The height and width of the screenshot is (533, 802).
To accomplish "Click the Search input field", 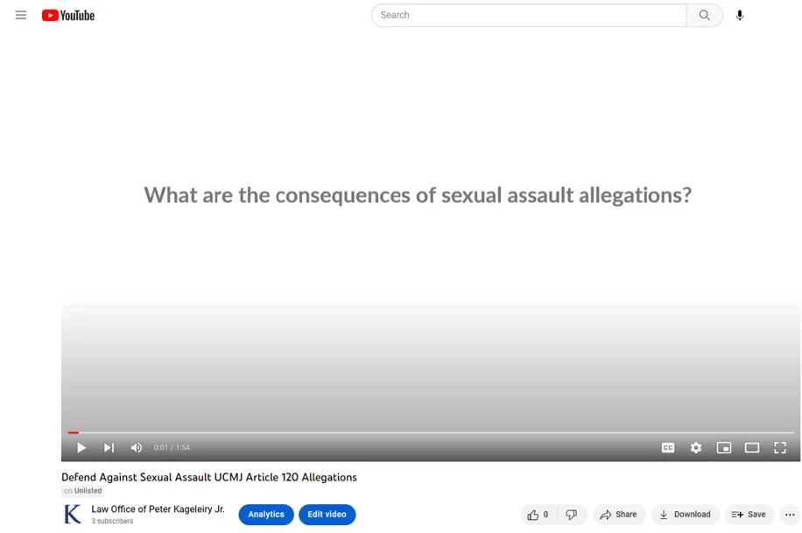I will (529, 16).
